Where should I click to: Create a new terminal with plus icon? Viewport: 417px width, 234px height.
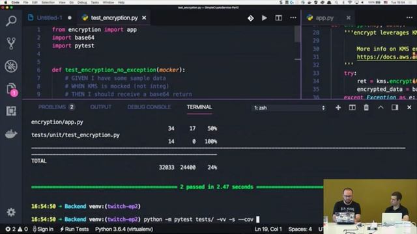point(338,107)
